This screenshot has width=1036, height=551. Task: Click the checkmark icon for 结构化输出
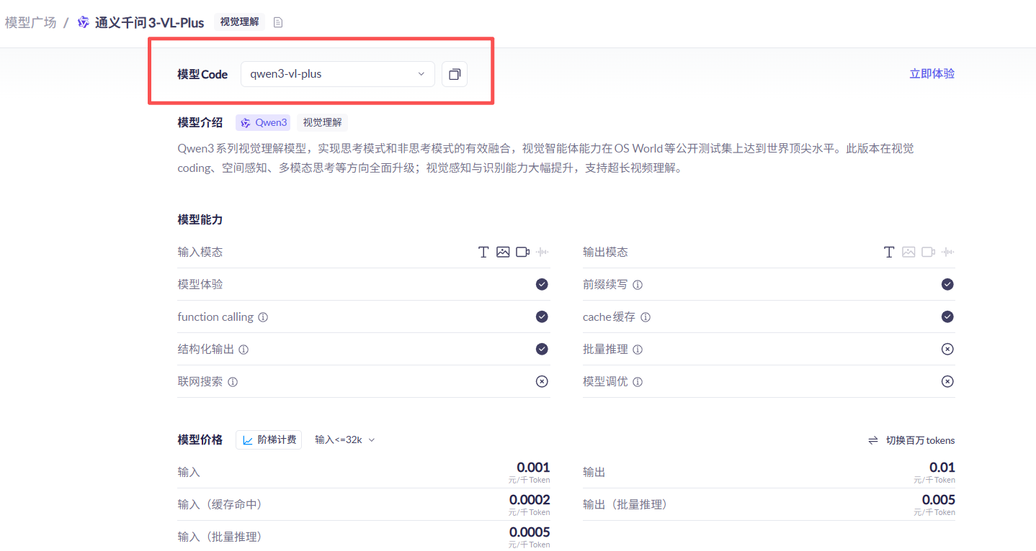(542, 349)
